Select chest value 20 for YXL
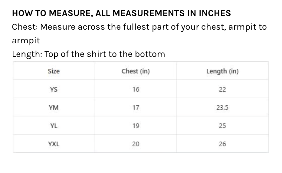Image resolution: width=282 pixels, height=173 pixels. 136,144
